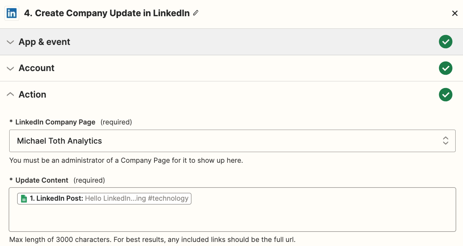Click App & event green checkmark icon
Image resolution: width=463 pixels, height=246 pixels.
(445, 42)
